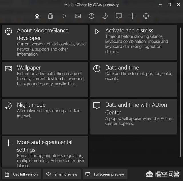This screenshot has width=183, height=181.
Task: Open the Wallpaper settings tile
Action: coord(45,79)
